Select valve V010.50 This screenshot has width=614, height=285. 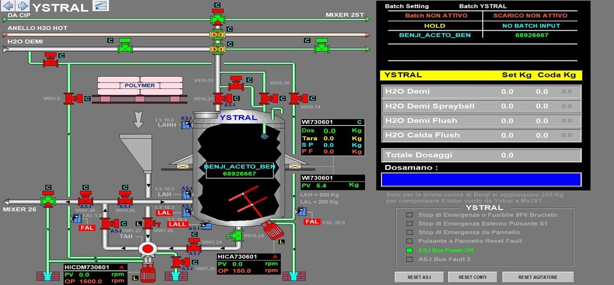[x=268, y=98]
